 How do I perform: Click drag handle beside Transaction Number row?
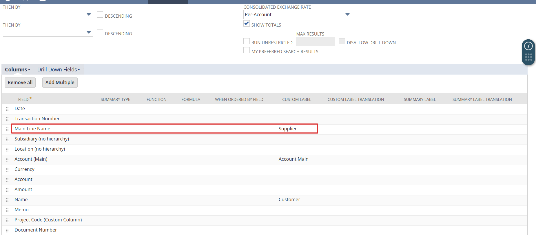click(7, 119)
